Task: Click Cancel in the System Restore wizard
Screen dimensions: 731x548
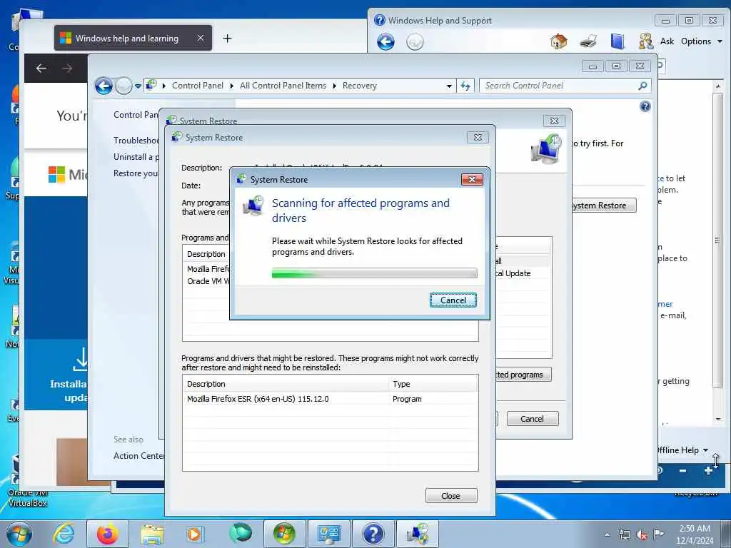Action: (532, 418)
